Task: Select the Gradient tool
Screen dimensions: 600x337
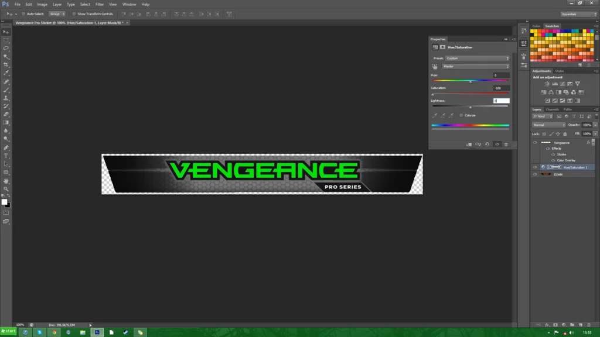Action: point(6,123)
